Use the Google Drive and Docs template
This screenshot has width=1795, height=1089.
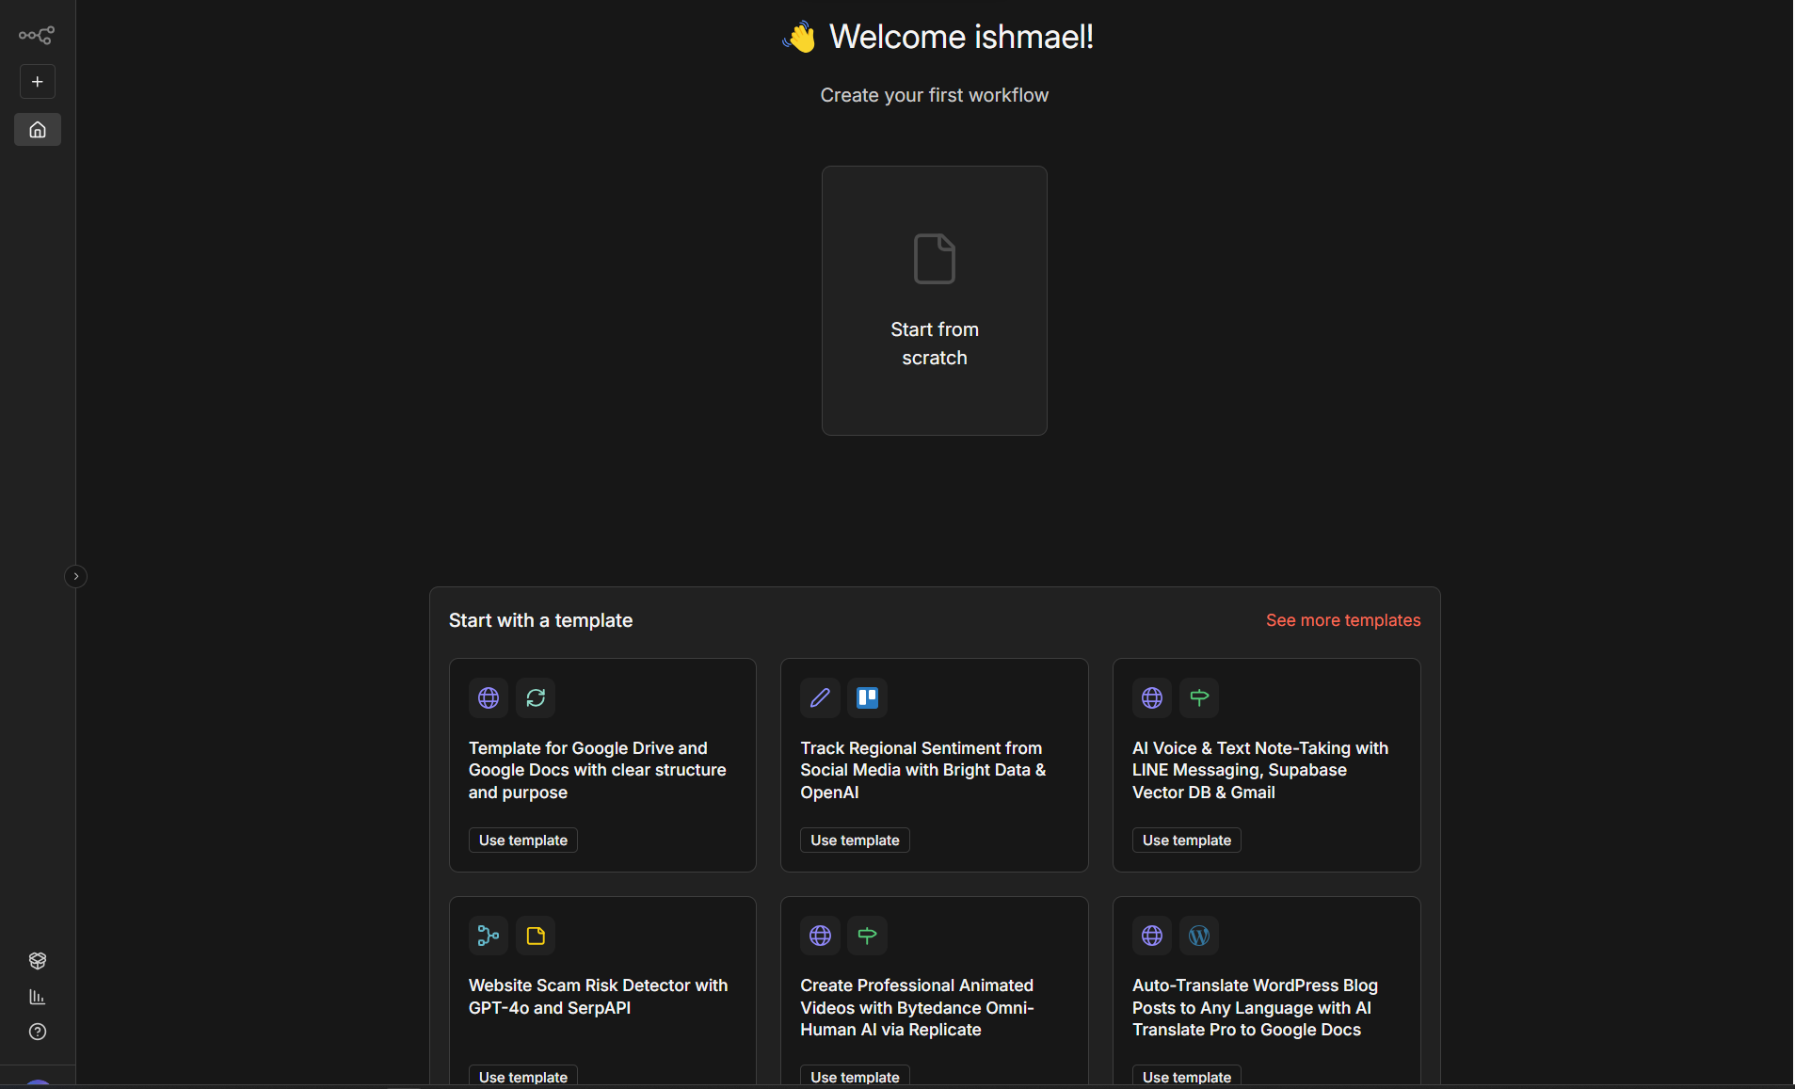pos(522,840)
